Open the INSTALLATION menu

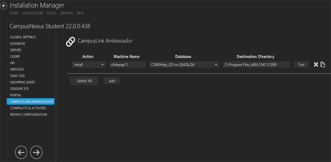pos(33,13)
